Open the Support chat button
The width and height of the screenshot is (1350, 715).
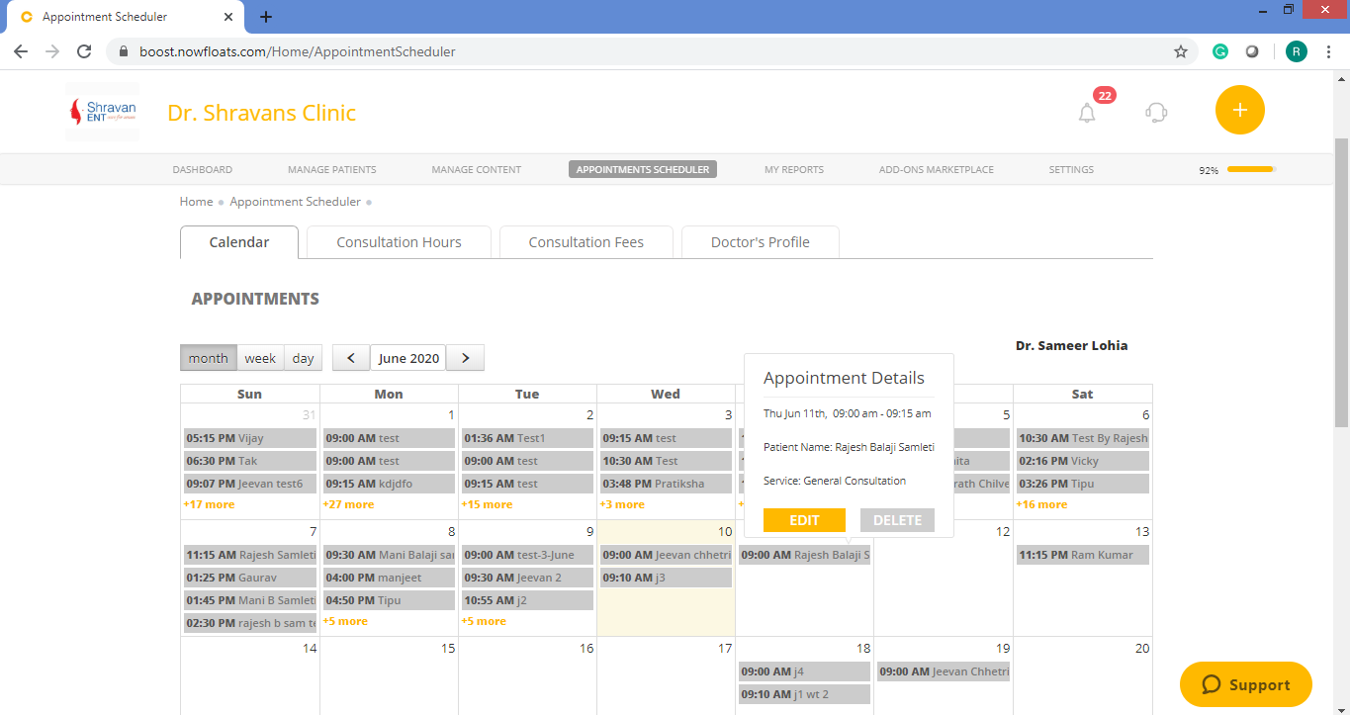click(1246, 684)
